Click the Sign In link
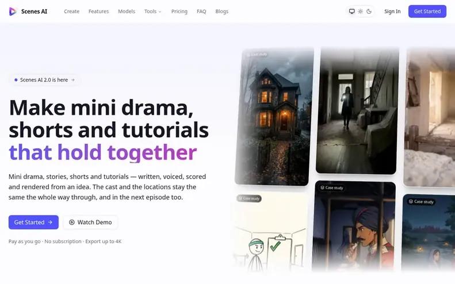The image size is (455, 284). point(392,11)
